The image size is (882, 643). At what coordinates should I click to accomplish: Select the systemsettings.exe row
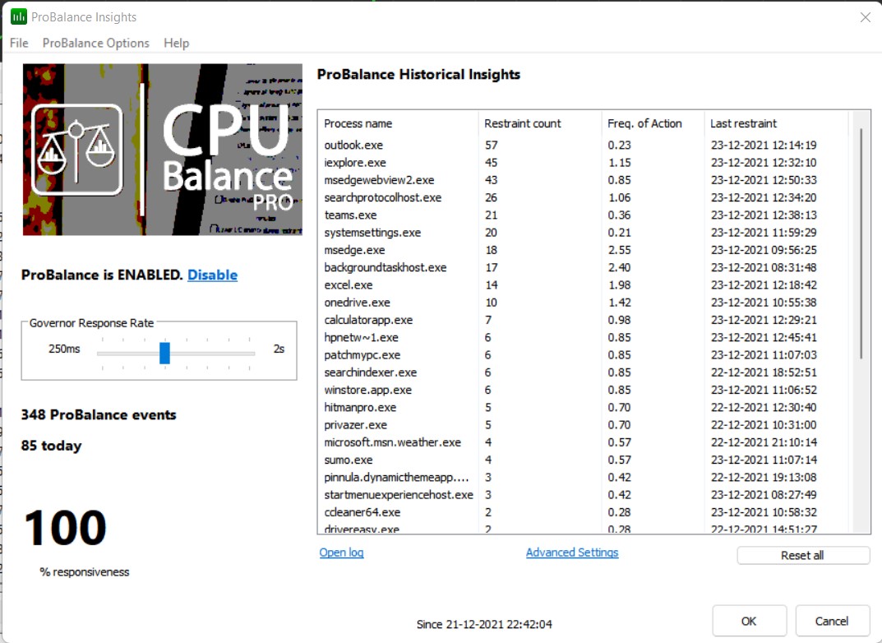(x=583, y=233)
